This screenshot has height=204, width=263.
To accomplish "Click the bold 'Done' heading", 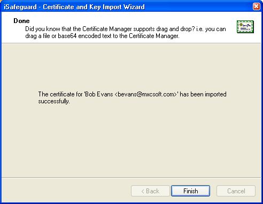I will pyautogui.click(x=21, y=21).
